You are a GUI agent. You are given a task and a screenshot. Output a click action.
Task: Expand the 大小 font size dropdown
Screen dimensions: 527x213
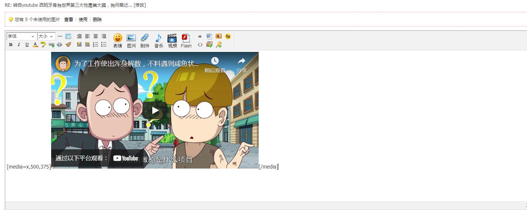(46, 36)
